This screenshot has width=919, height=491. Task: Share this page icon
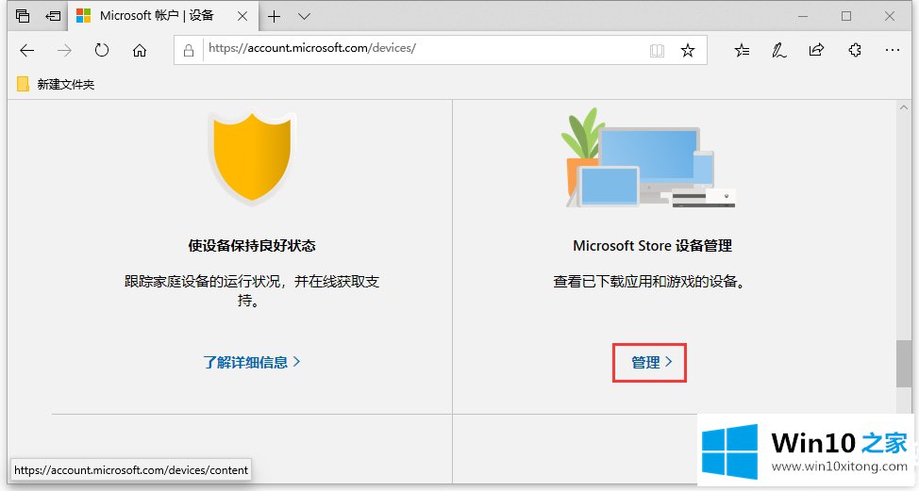(x=816, y=50)
